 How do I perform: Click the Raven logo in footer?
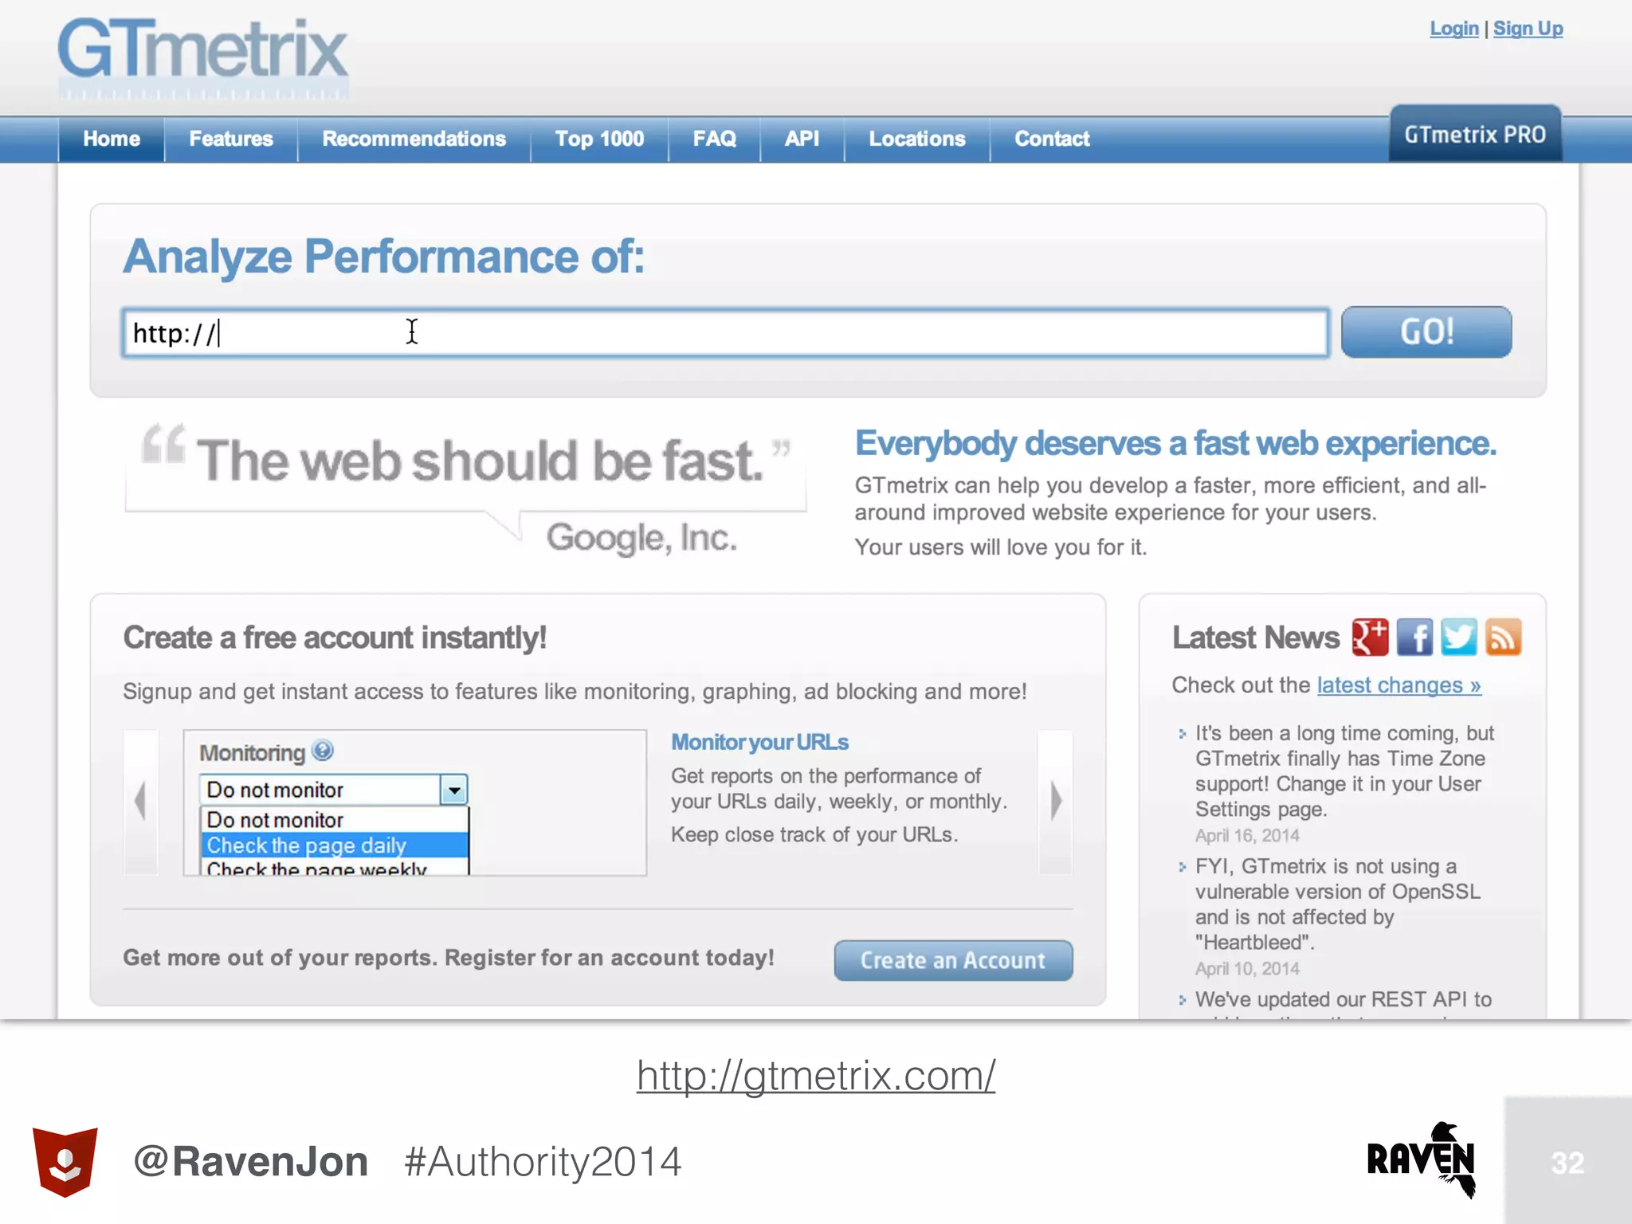[x=1422, y=1159]
